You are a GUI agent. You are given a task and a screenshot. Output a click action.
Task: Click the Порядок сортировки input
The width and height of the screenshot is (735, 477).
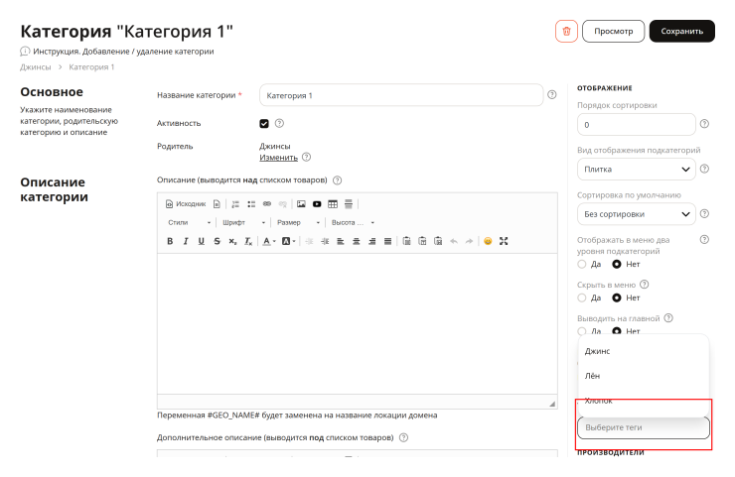pyautogui.click(x=636, y=125)
